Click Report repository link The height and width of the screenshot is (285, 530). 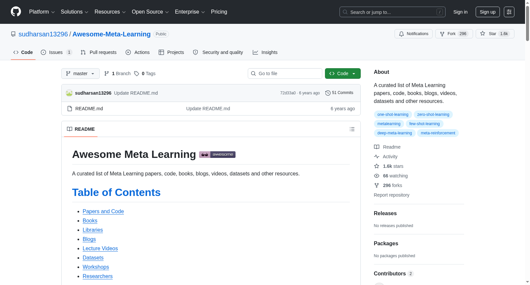coord(392,195)
